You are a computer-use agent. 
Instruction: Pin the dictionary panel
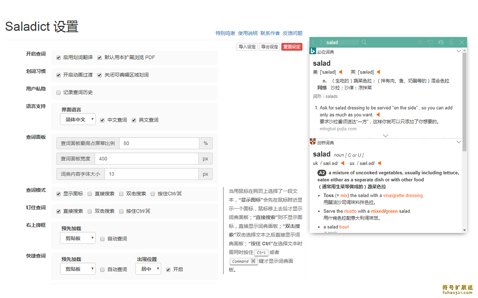tap(451, 42)
